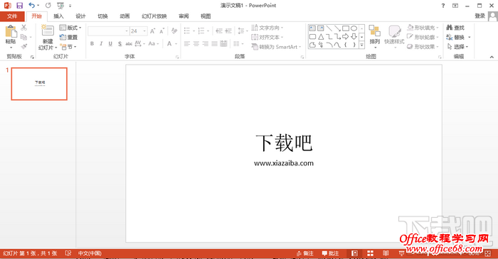Click the New Slide icon
The image size is (498, 259).
48,31
